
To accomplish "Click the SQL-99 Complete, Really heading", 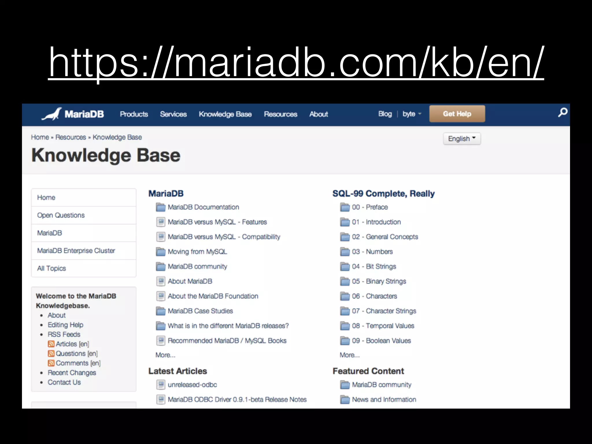I will (x=383, y=193).
